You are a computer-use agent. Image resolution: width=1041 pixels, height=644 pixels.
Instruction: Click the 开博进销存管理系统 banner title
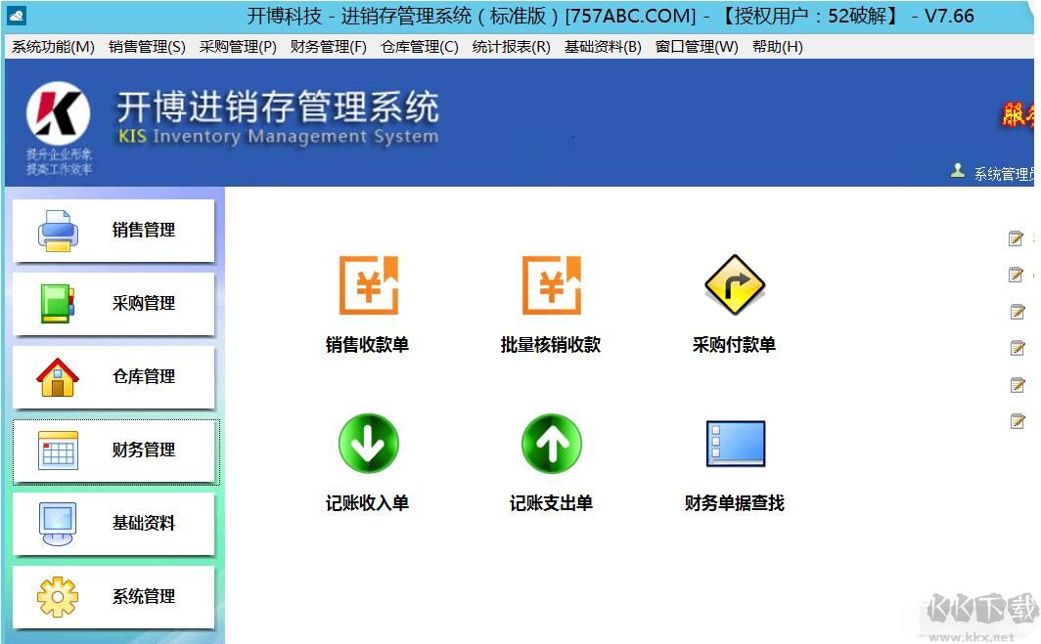[x=278, y=107]
